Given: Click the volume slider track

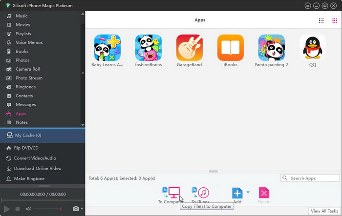Looking at the screenshot, I should pos(47,209).
